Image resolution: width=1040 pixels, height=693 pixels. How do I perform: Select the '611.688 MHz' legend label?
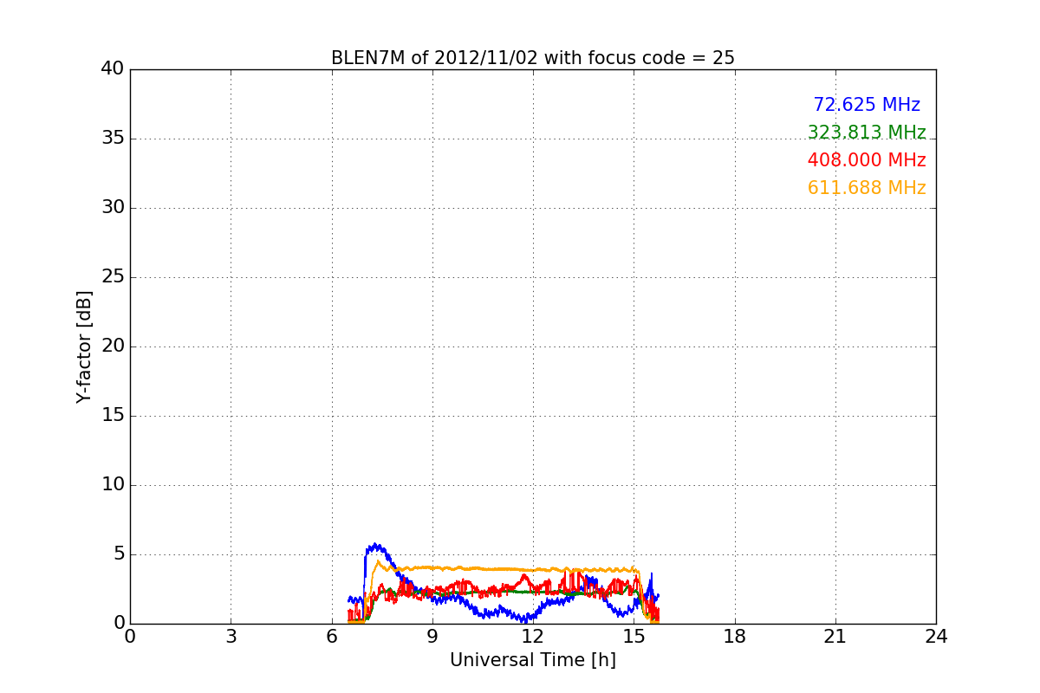(867, 188)
